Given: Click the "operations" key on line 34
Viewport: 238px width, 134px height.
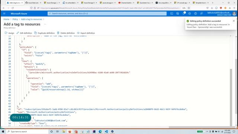Looking at the screenshot, I should pos(33,78).
